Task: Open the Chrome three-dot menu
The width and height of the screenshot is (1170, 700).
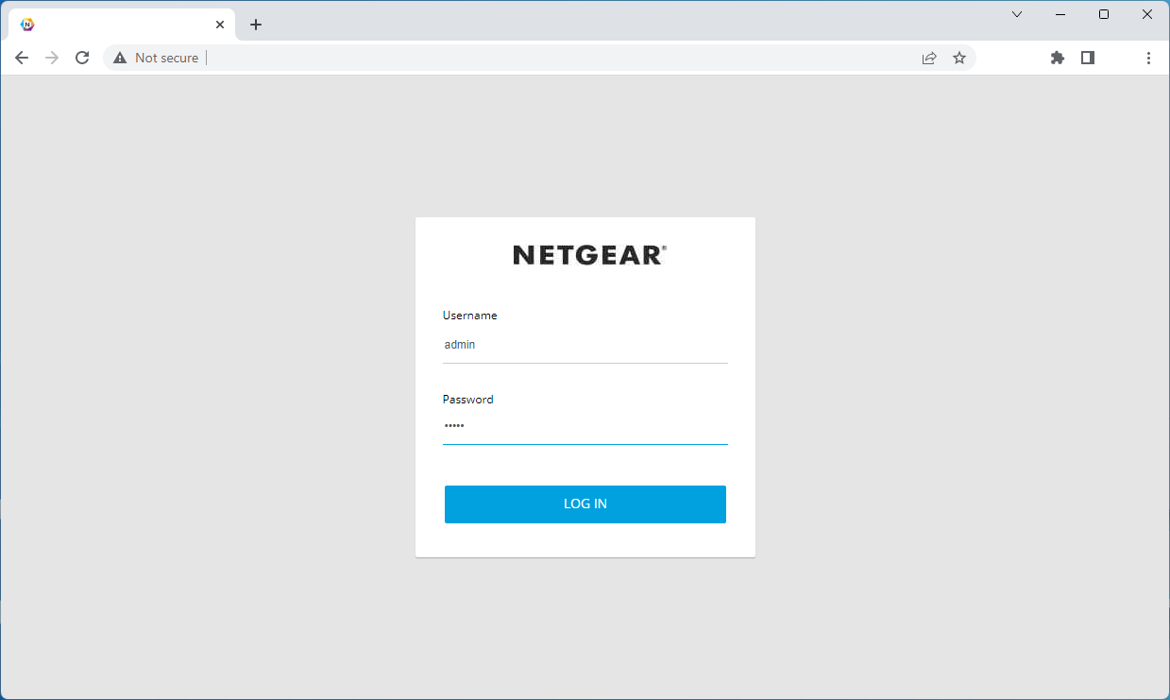Action: (1148, 58)
